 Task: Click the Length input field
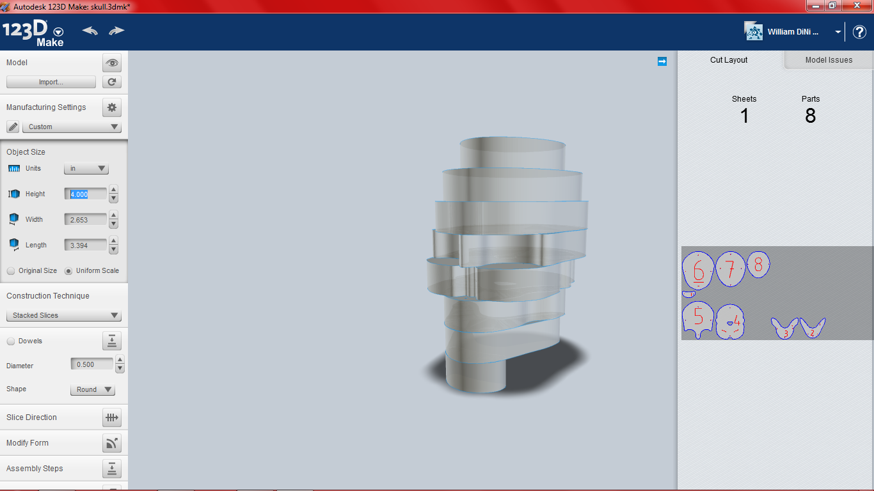click(x=86, y=245)
